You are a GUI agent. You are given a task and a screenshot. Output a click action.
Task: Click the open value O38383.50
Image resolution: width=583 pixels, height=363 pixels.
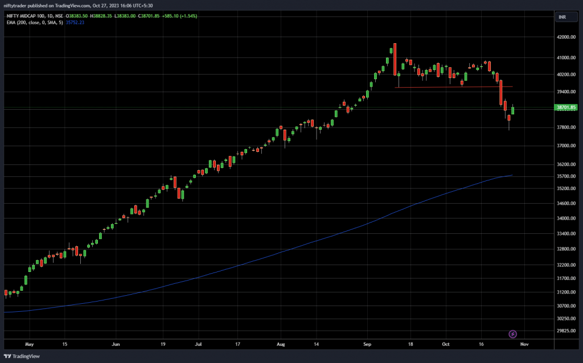click(x=77, y=16)
